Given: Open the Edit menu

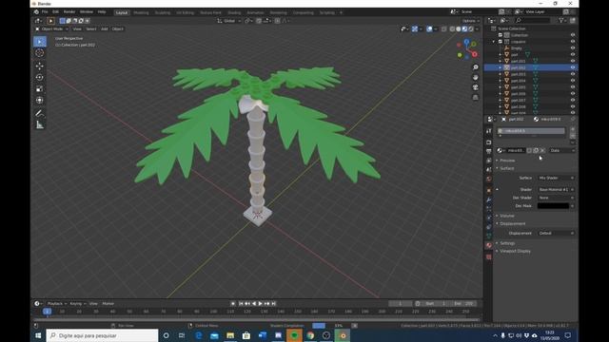Looking at the screenshot, I should pyautogui.click(x=55, y=12).
